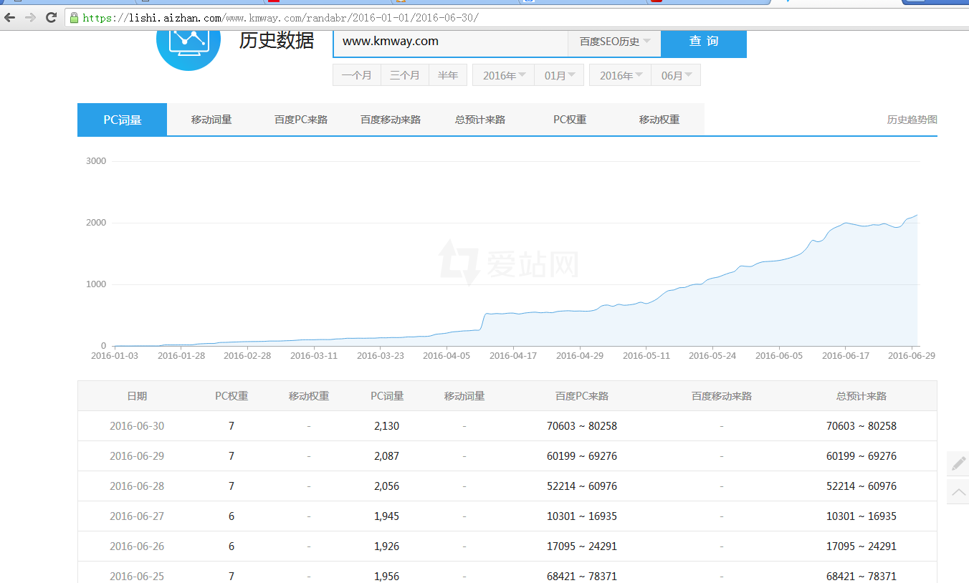
Task: Expand the start year 2016年 dropdown
Action: point(503,75)
